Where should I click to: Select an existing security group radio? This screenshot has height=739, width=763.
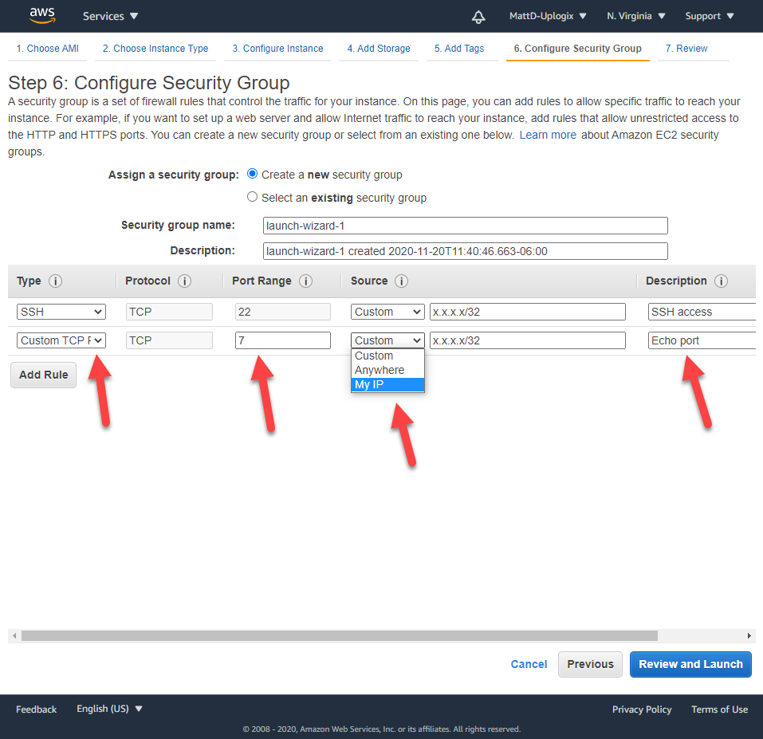point(253,198)
